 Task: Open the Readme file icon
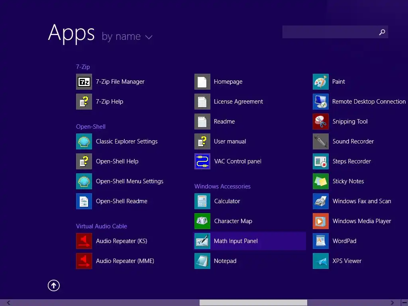(202, 122)
